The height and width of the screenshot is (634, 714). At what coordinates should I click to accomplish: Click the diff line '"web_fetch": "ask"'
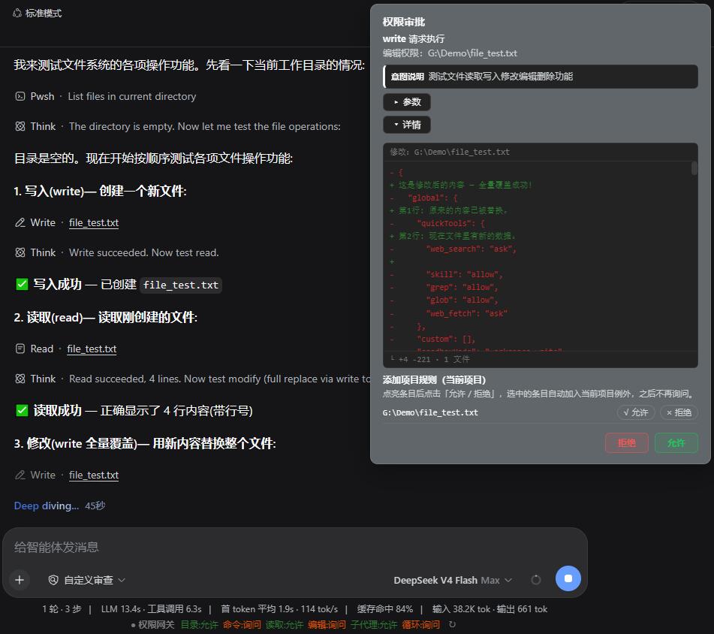[x=467, y=313]
